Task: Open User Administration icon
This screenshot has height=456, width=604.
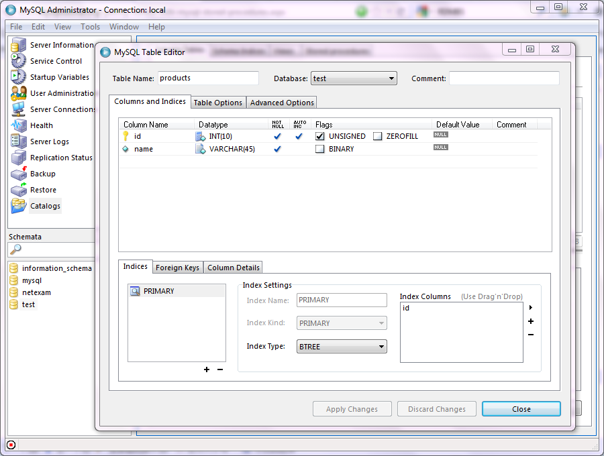Action: click(18, 93)
